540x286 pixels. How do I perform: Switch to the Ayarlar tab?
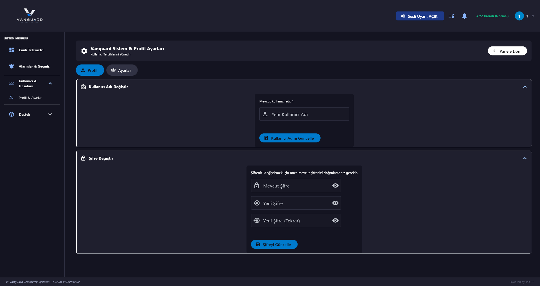coord(122,70)
